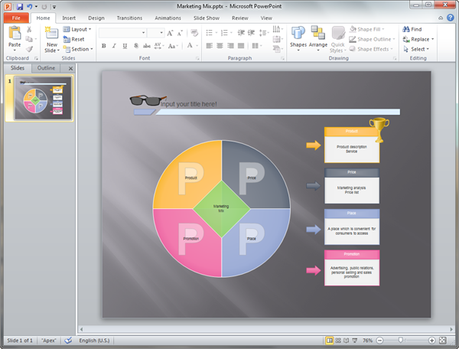Switch to the Outline pane tab
The height and width of the screenshot is (349, 459).
point(47,68)
